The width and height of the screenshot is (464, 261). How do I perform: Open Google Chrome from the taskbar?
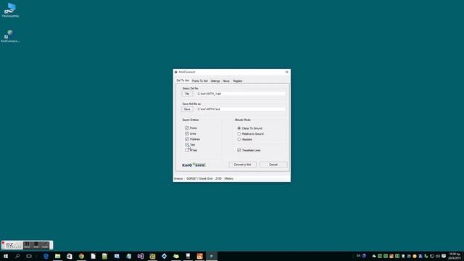(x=81, y=256)
